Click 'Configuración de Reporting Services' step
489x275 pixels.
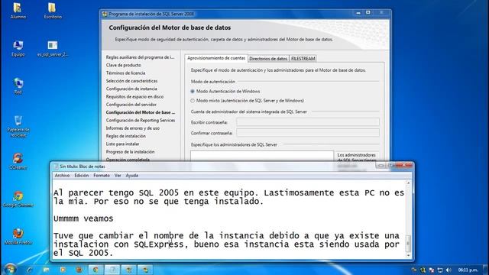pyautogui.click(x=141, y=121)
